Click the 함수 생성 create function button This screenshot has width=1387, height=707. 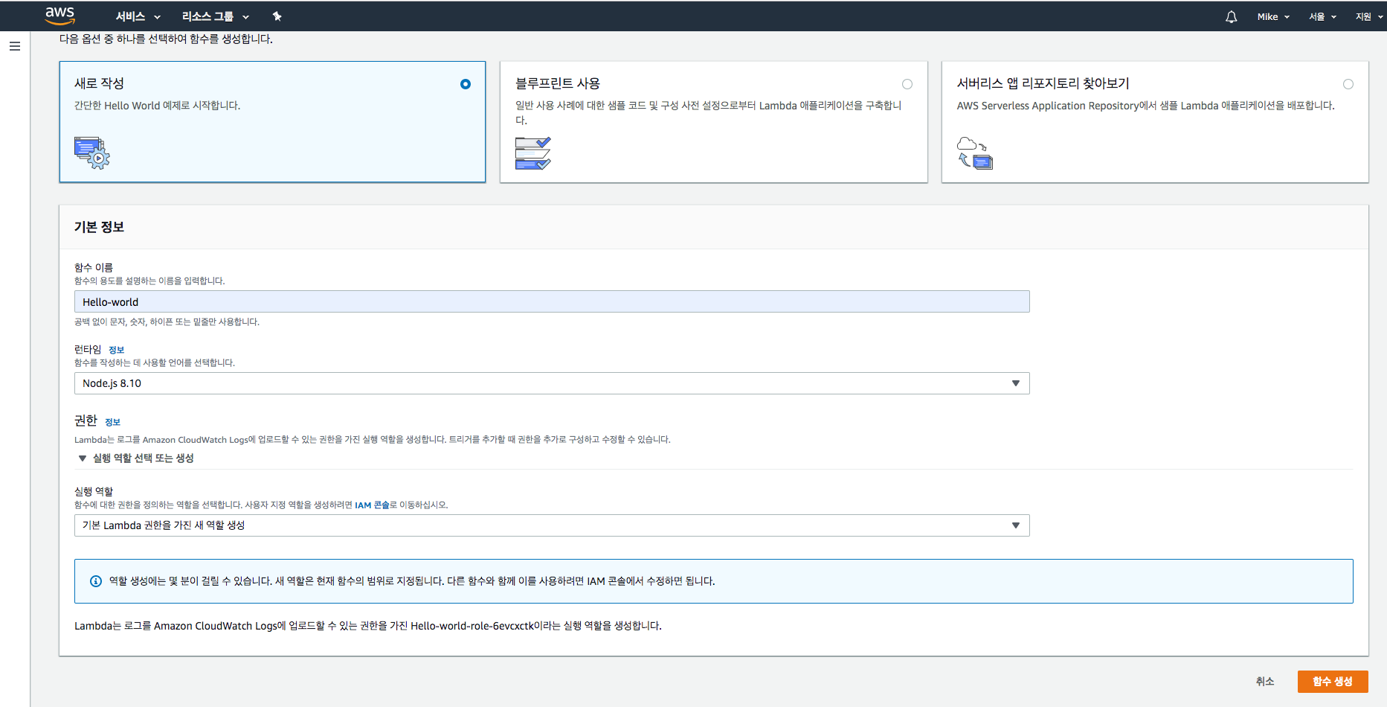[1333, 682]
